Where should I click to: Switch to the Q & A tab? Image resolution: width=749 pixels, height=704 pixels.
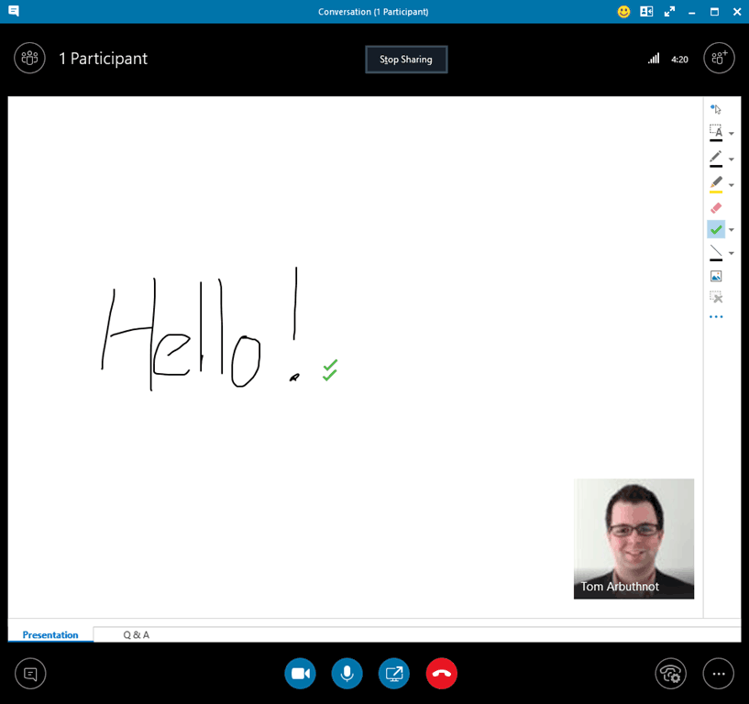[136, 634]
